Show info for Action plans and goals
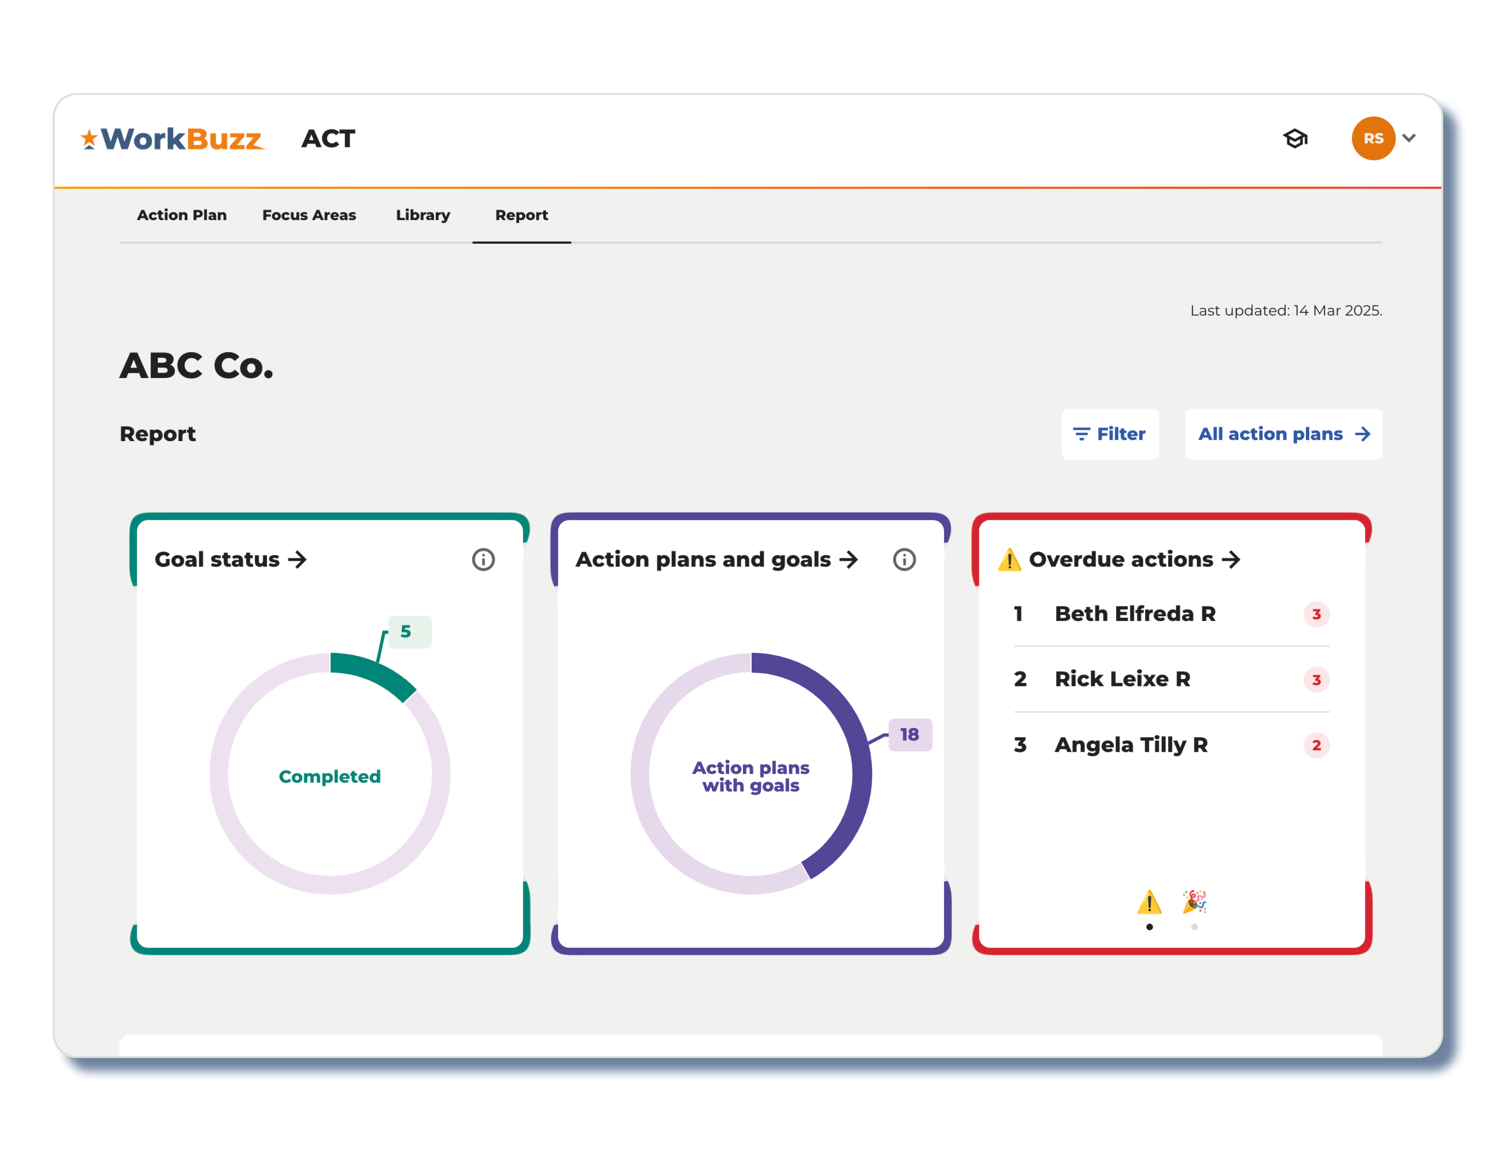This screenshot has height=1151, width=1496. point(904,560)
